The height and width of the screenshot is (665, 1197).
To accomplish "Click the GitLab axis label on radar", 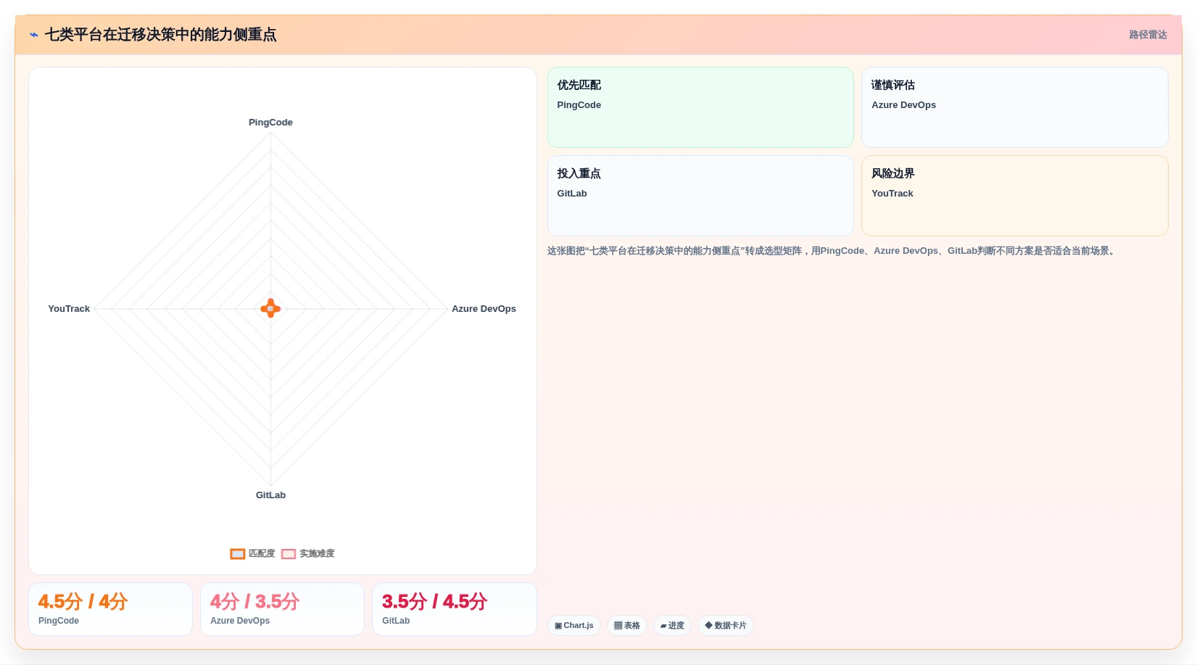I will tap(270, 495).
